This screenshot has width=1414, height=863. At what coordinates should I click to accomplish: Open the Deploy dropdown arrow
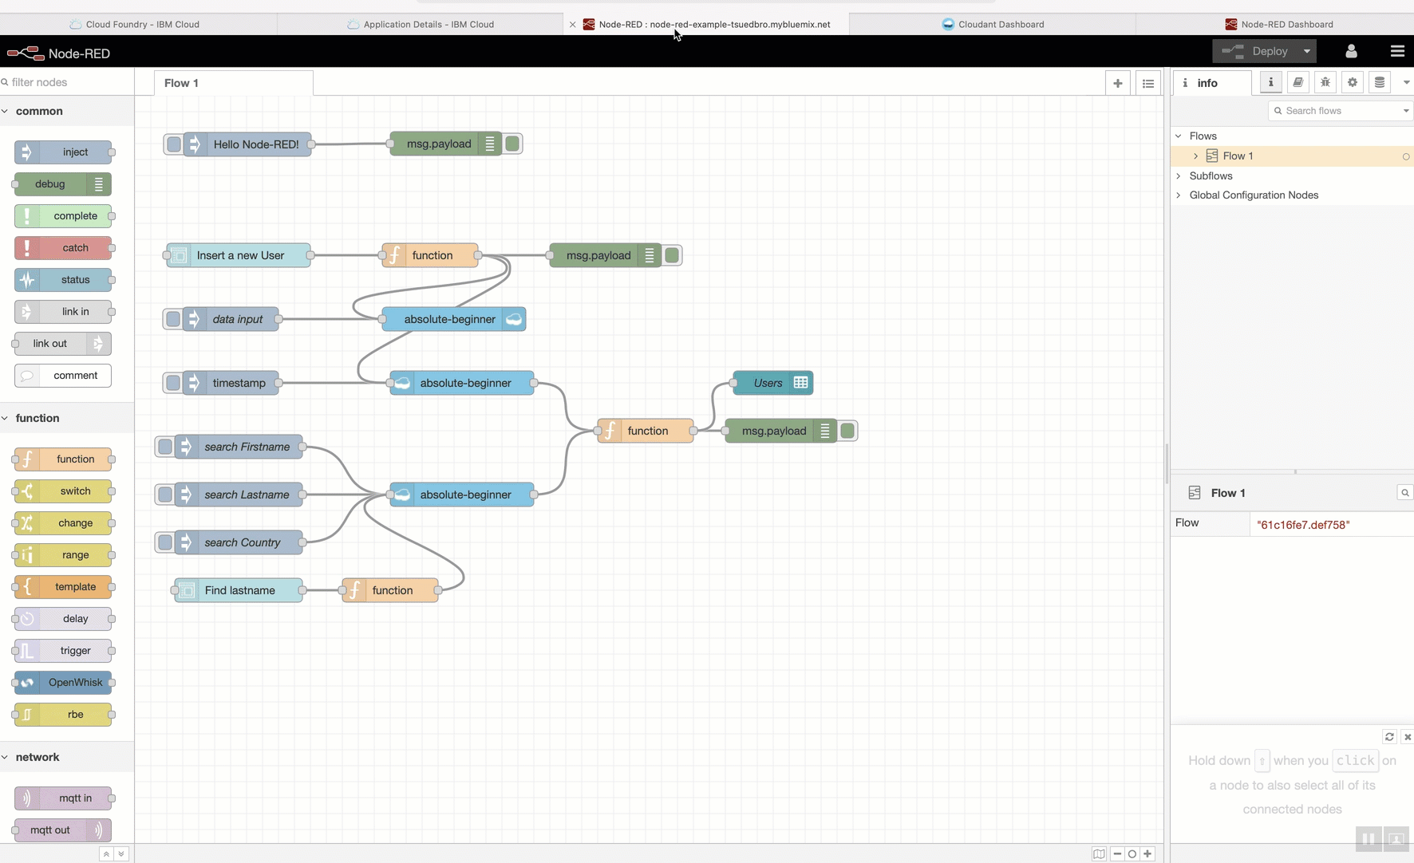1306,51
